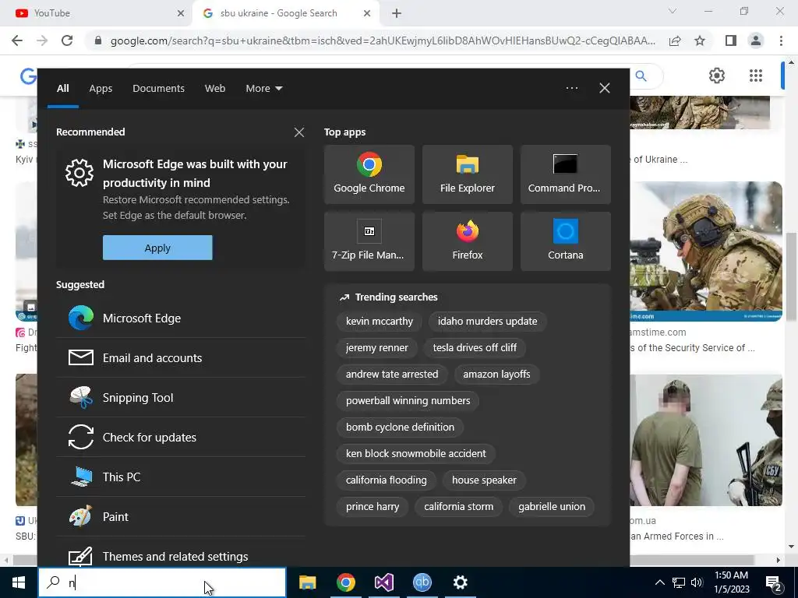
Task: Open File Explorer on the taskbar
Action: click(307, 582)
